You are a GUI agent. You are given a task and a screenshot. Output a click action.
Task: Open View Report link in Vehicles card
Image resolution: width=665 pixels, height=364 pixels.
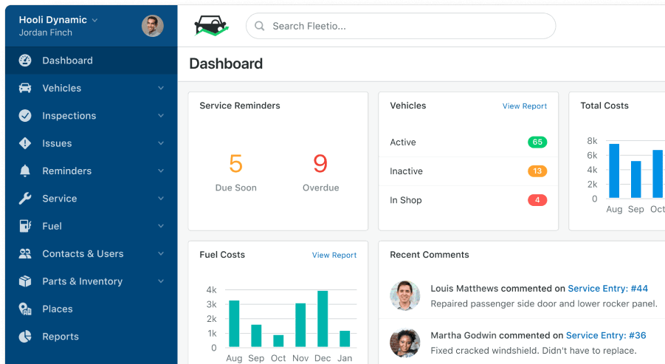point(525,106)
